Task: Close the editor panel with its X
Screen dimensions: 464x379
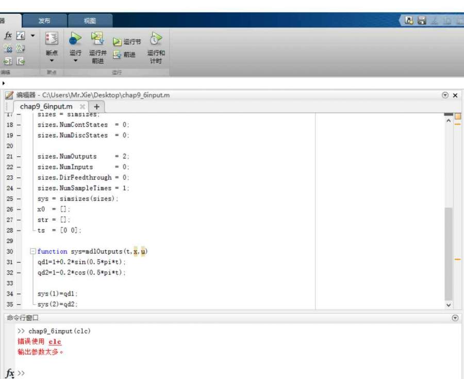Action: tap(455, 95)
